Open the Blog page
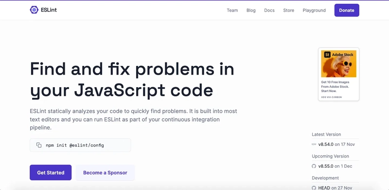Screen dimensions: 389x190 tap(251, 10)
